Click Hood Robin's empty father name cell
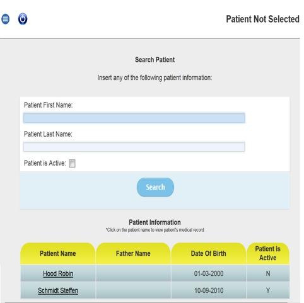Screen dimensions: 304x303 [133, 273]
